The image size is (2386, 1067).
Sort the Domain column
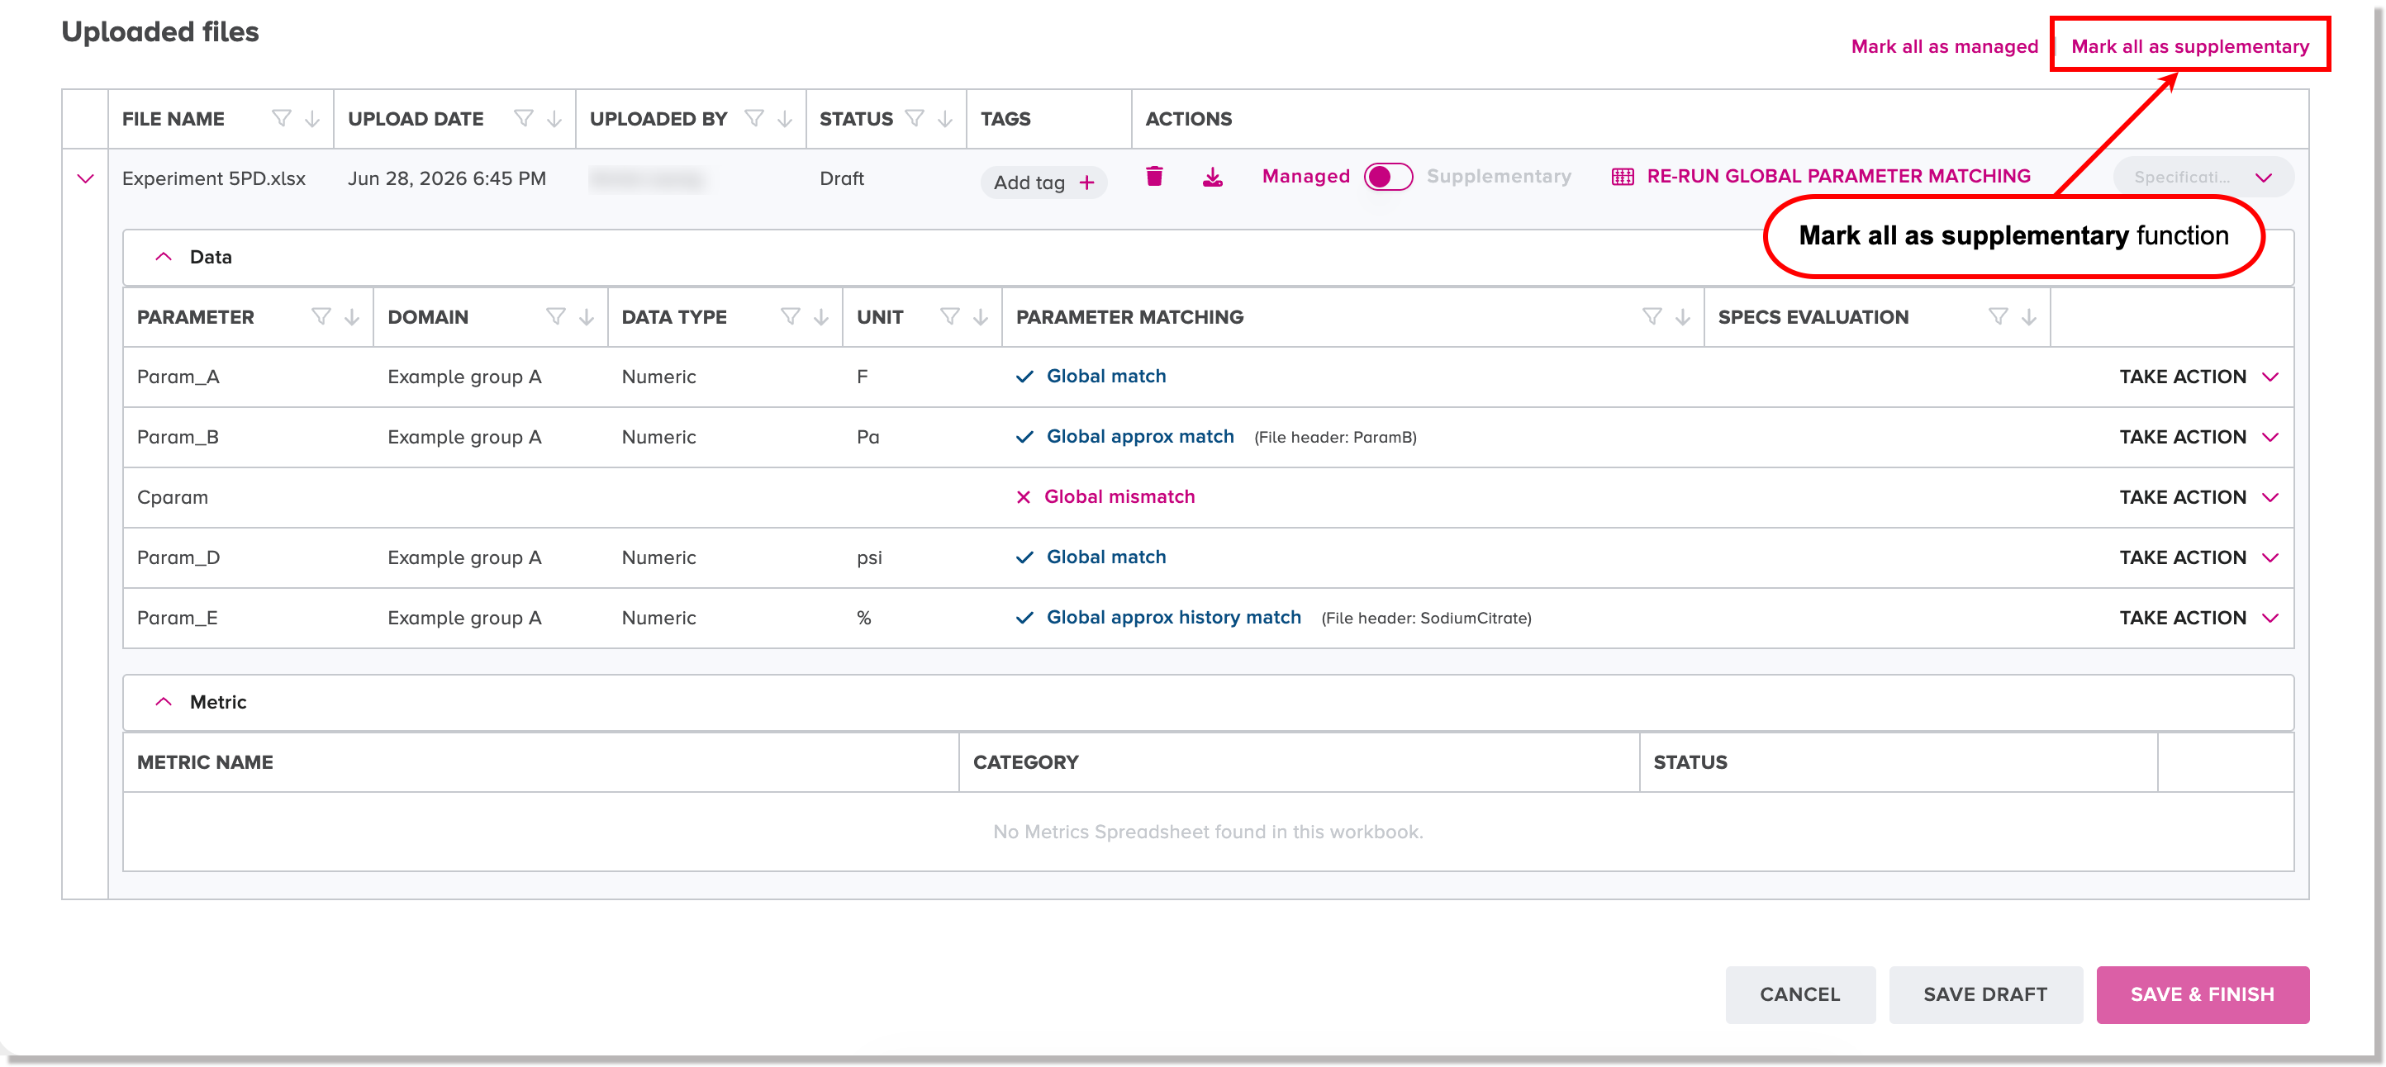(587, 317)
